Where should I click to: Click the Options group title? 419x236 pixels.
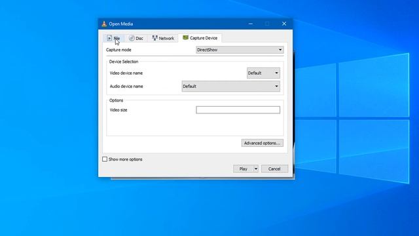[x=117, y=100]
